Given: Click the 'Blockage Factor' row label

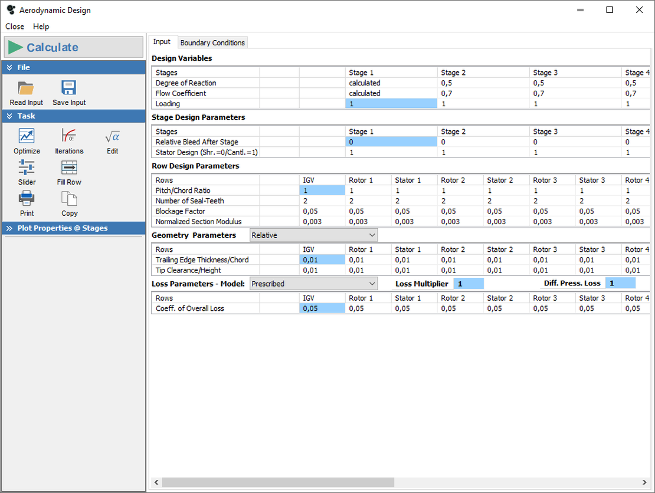Looking at the screenshot, I should [x=181, y=211].
